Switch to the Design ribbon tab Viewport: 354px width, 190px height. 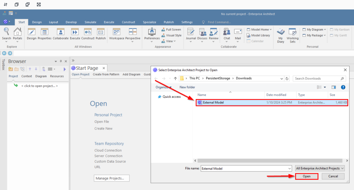point(37,22)
